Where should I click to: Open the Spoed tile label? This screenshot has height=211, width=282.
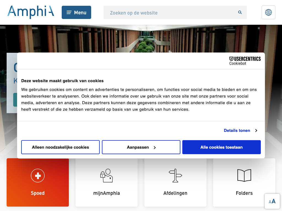point(38,193)
